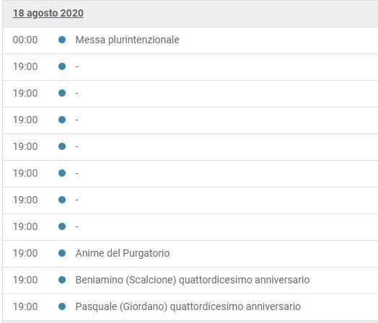Click the blue dot beside Messa plurintenzionale
The image size is (378, 323).
(62, 40)
